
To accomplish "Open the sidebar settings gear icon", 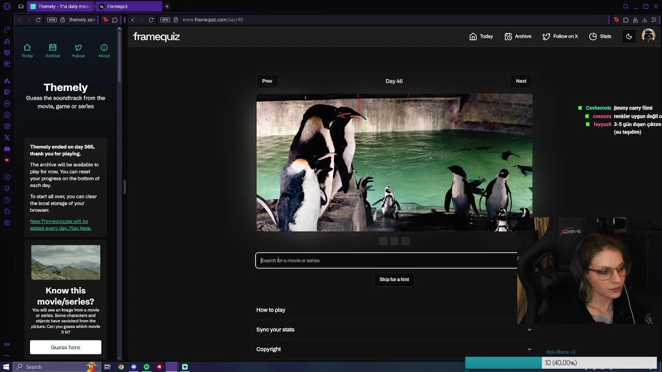I will (7, 223).
